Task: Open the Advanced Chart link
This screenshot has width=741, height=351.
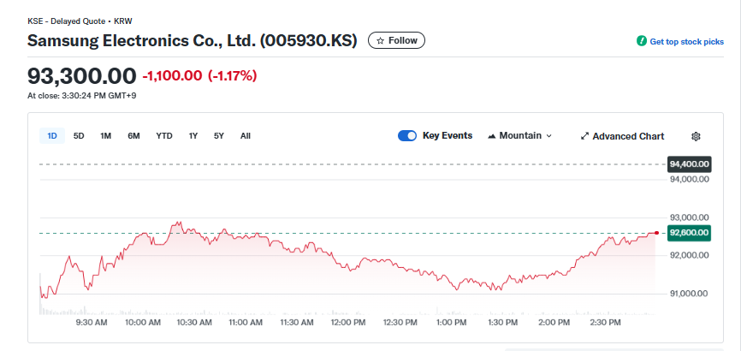Action: (x=628, y=136)
